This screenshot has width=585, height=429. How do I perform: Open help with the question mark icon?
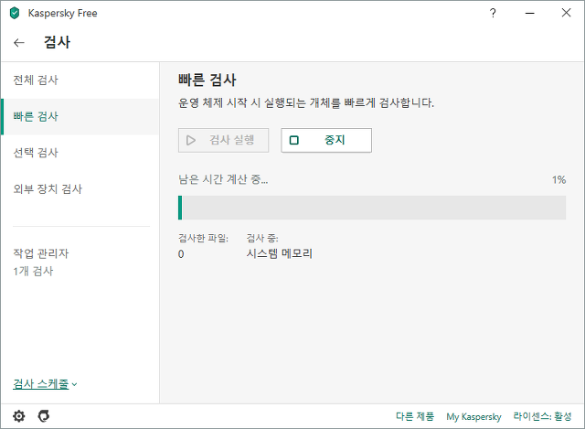[493, 13]
